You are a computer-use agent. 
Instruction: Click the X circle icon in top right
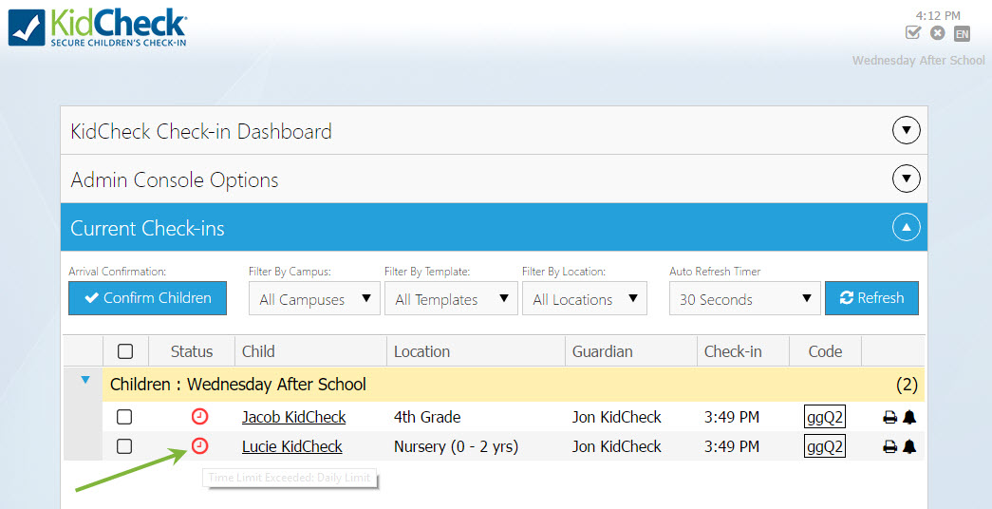(x=938, y=33)
